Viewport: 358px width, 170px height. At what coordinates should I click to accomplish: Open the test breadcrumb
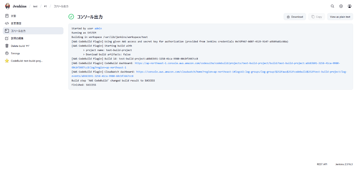coord(35,6)
